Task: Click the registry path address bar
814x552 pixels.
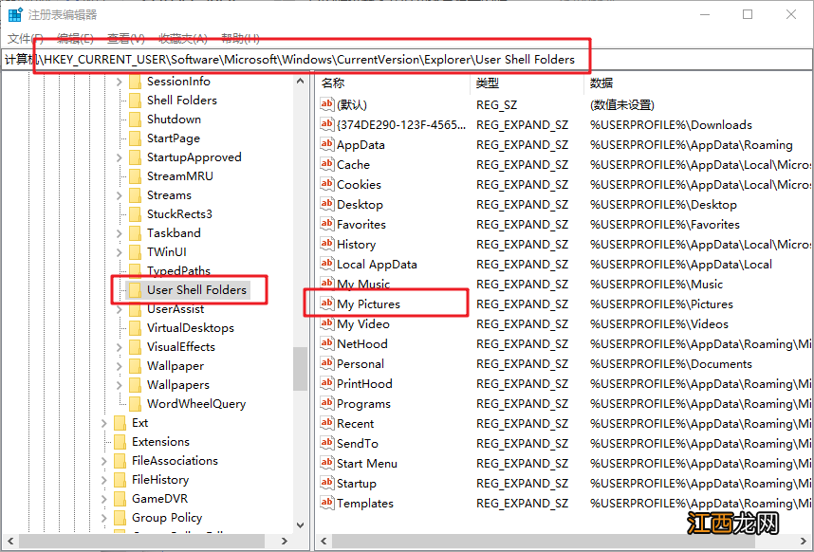Action: (x=406, y=60)
